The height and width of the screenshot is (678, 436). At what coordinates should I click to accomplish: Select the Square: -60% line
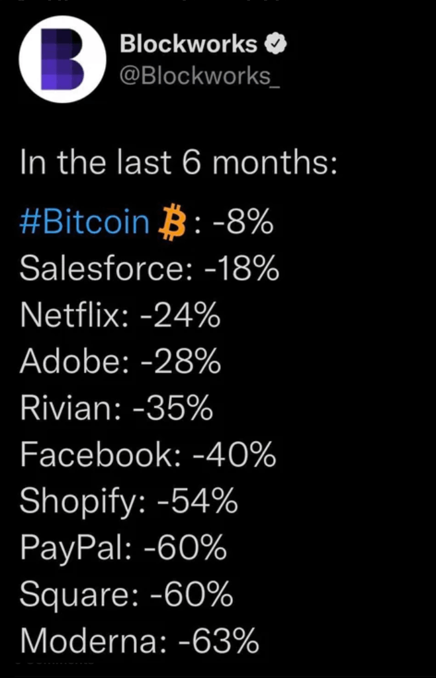[126, 595]
